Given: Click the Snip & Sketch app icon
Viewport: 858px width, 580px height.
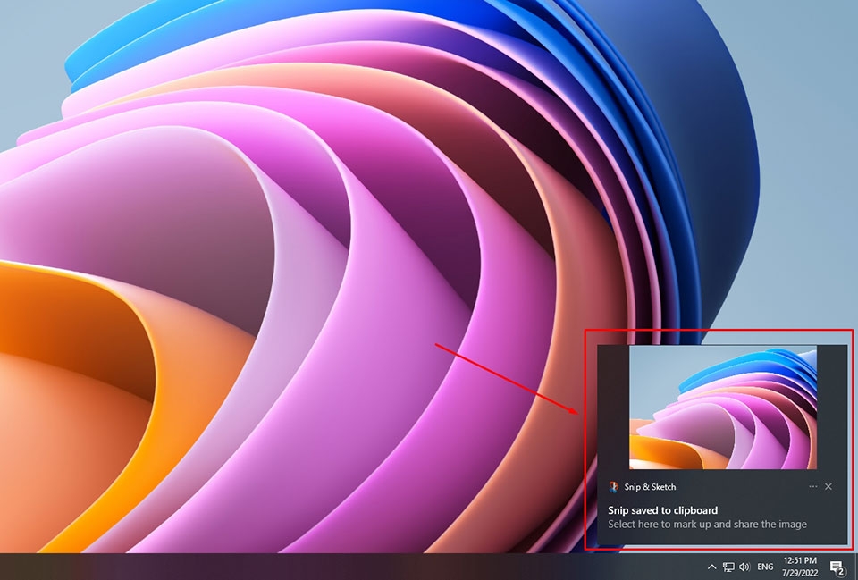Looking at the screenshot, I should [x=613, y=486].
